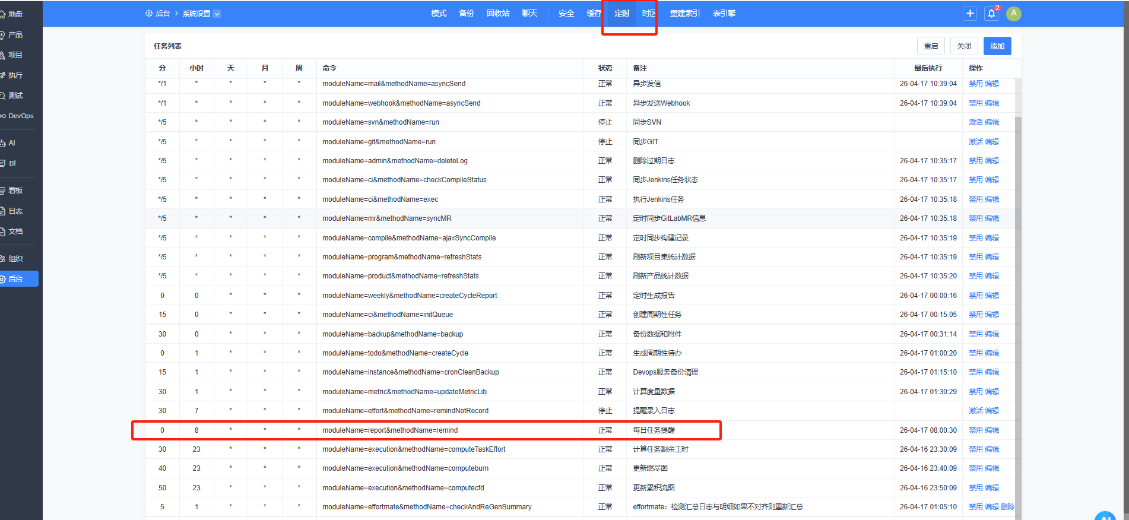Open the 重建索引 tab
The image size is (1129, 520).
685,14
